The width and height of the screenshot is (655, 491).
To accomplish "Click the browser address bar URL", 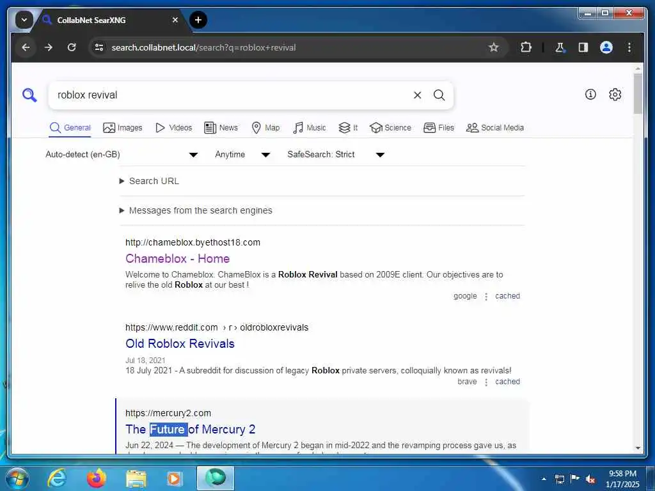I will tap(203, 47).
